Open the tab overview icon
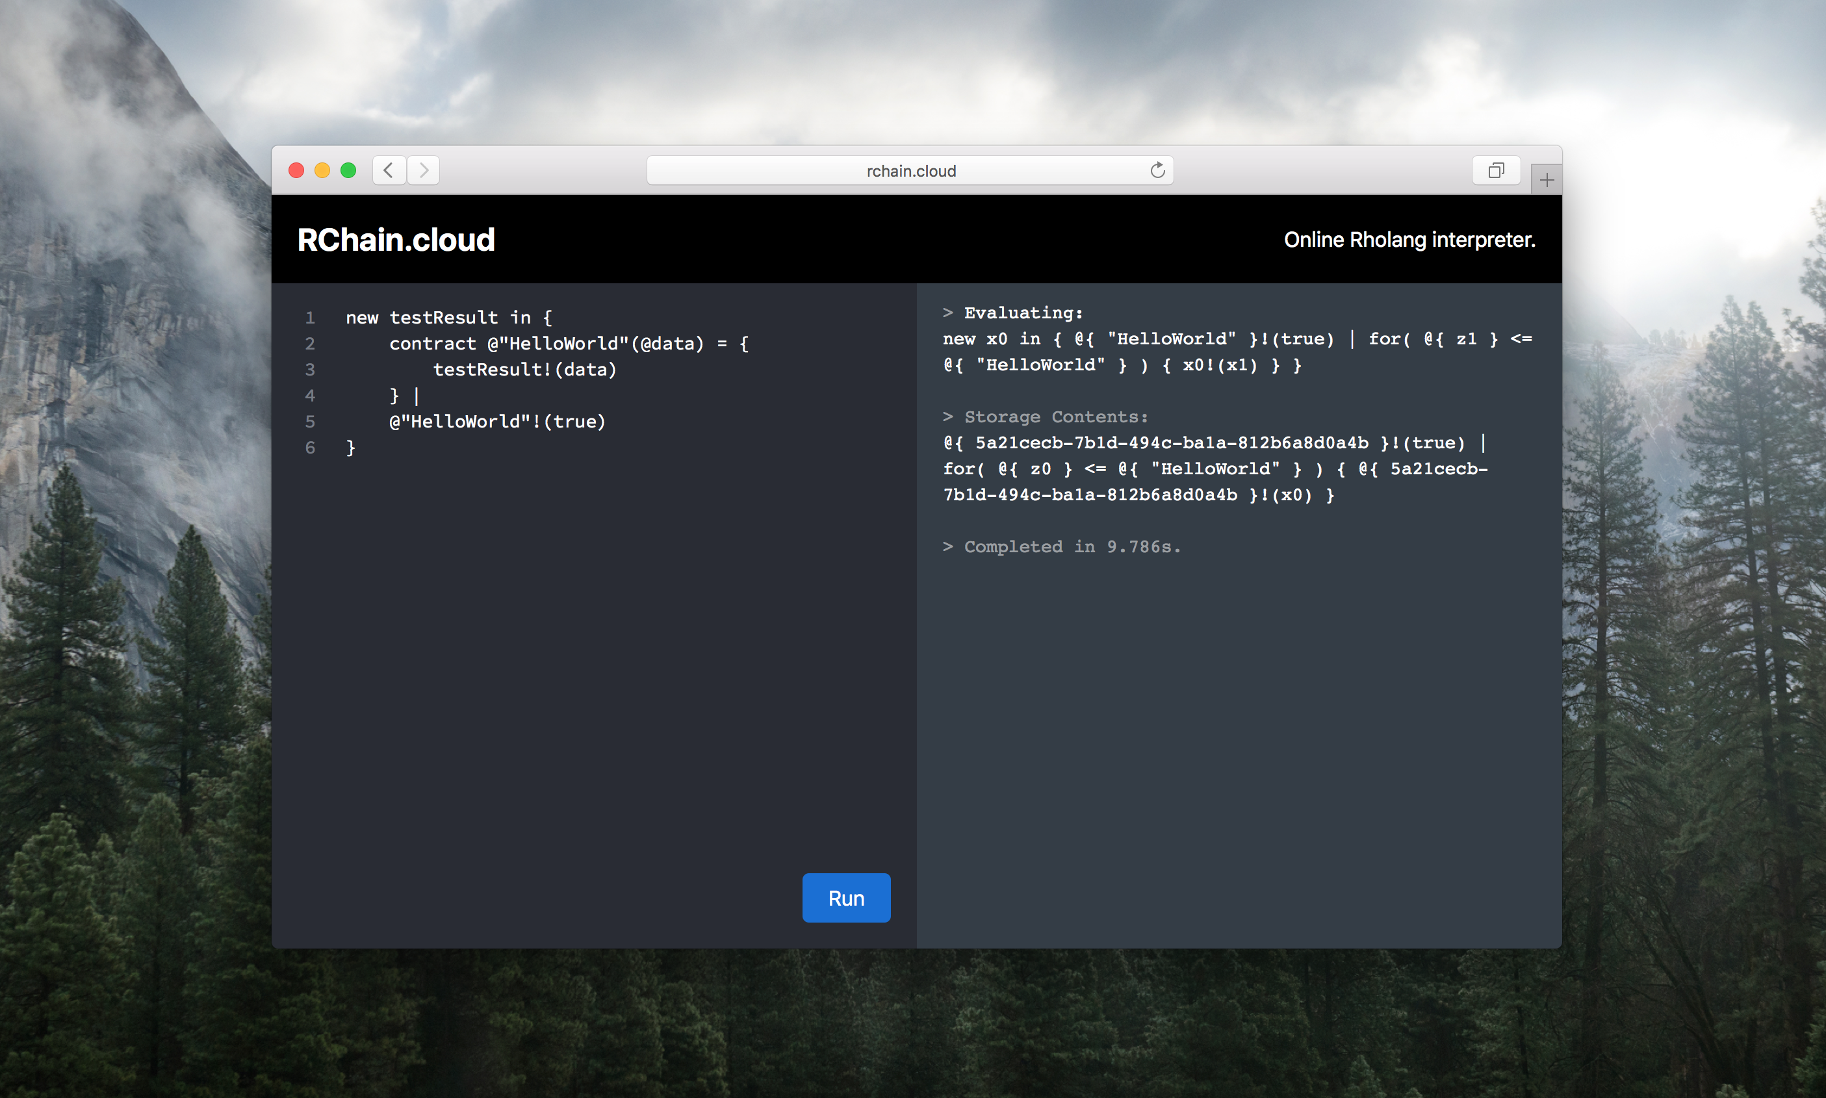 [x=1496, y=171]
